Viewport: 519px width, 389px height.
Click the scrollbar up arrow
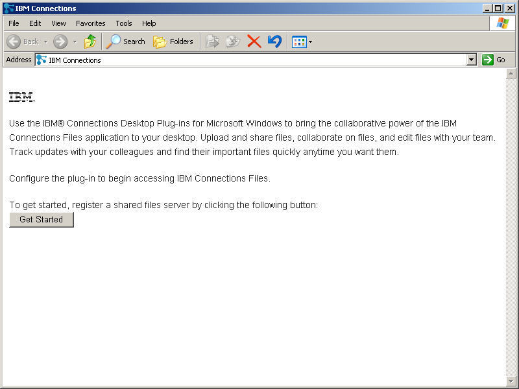(x=511, y=74)
